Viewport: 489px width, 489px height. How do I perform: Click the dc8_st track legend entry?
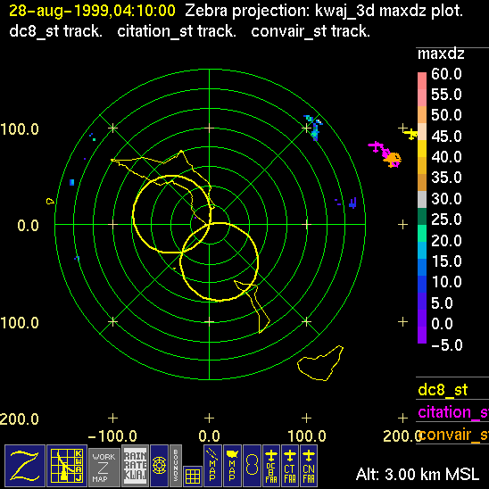(x=443, y=390)
